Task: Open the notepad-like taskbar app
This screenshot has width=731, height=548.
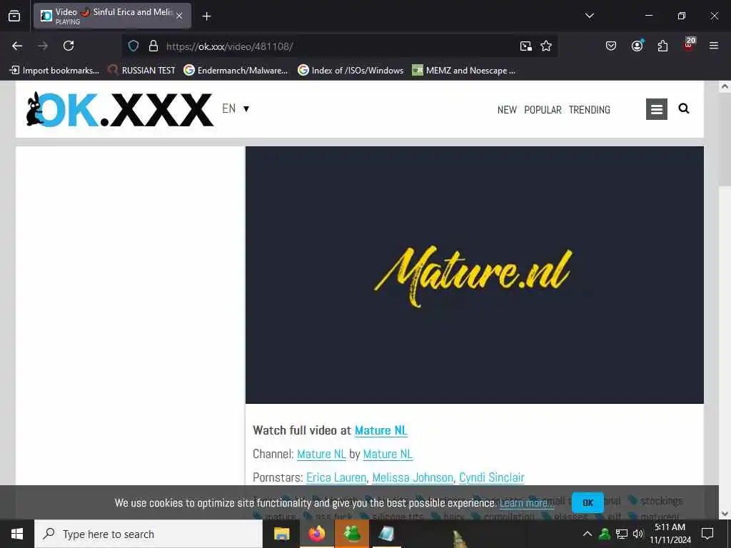Action: click(x=386, y=534)
